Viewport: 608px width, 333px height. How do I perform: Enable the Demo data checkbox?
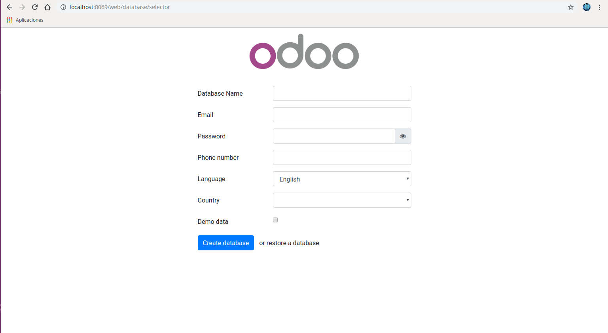tap(275, 220)
